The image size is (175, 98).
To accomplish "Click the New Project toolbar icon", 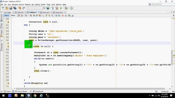I will pos(7,8).
